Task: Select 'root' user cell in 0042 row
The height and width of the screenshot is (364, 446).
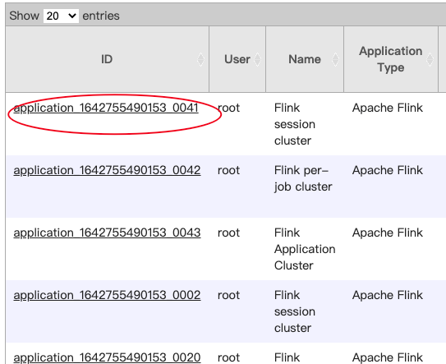Action: point(228,170)
